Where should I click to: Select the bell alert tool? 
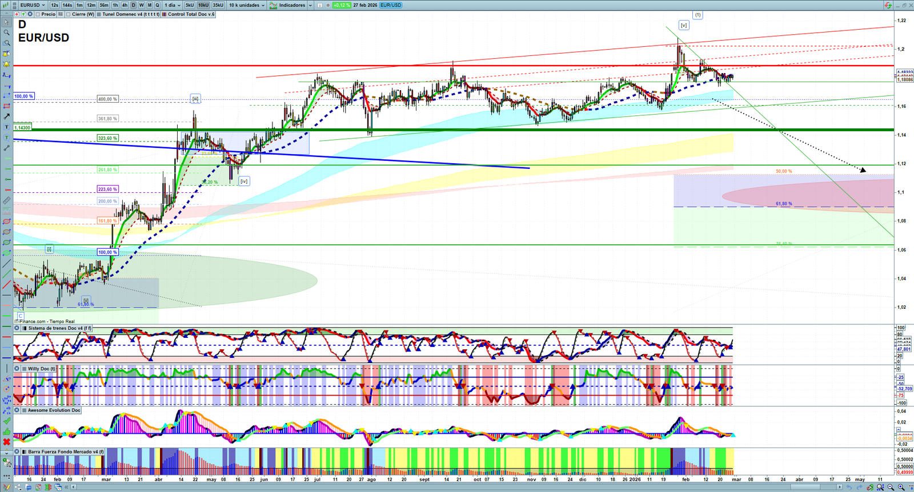pos(7,64)
